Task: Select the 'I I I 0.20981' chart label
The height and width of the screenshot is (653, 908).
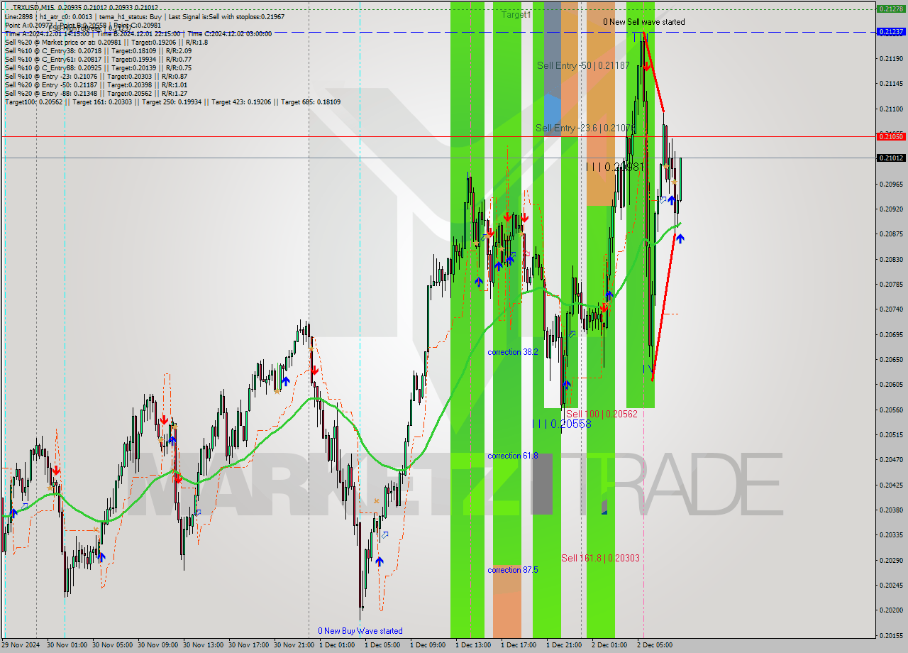Action: [x=615, y=167]
